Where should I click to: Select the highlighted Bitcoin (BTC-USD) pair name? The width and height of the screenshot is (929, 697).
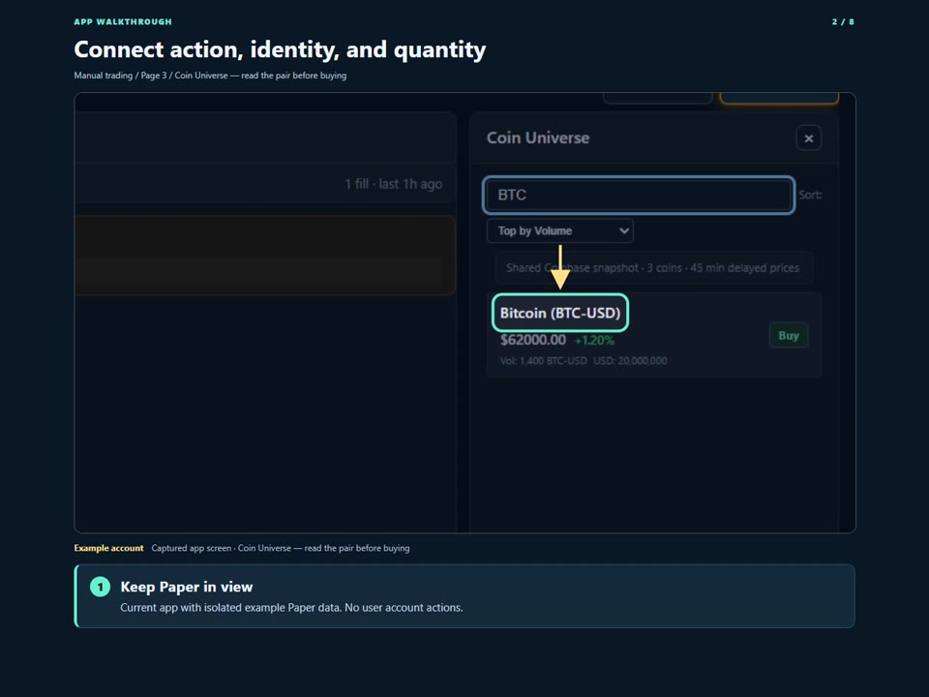(x=560, y=313)
